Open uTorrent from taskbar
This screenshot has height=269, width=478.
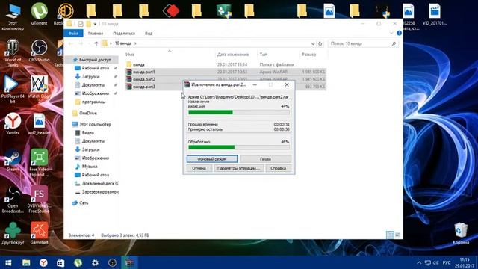tap(78, 262)
